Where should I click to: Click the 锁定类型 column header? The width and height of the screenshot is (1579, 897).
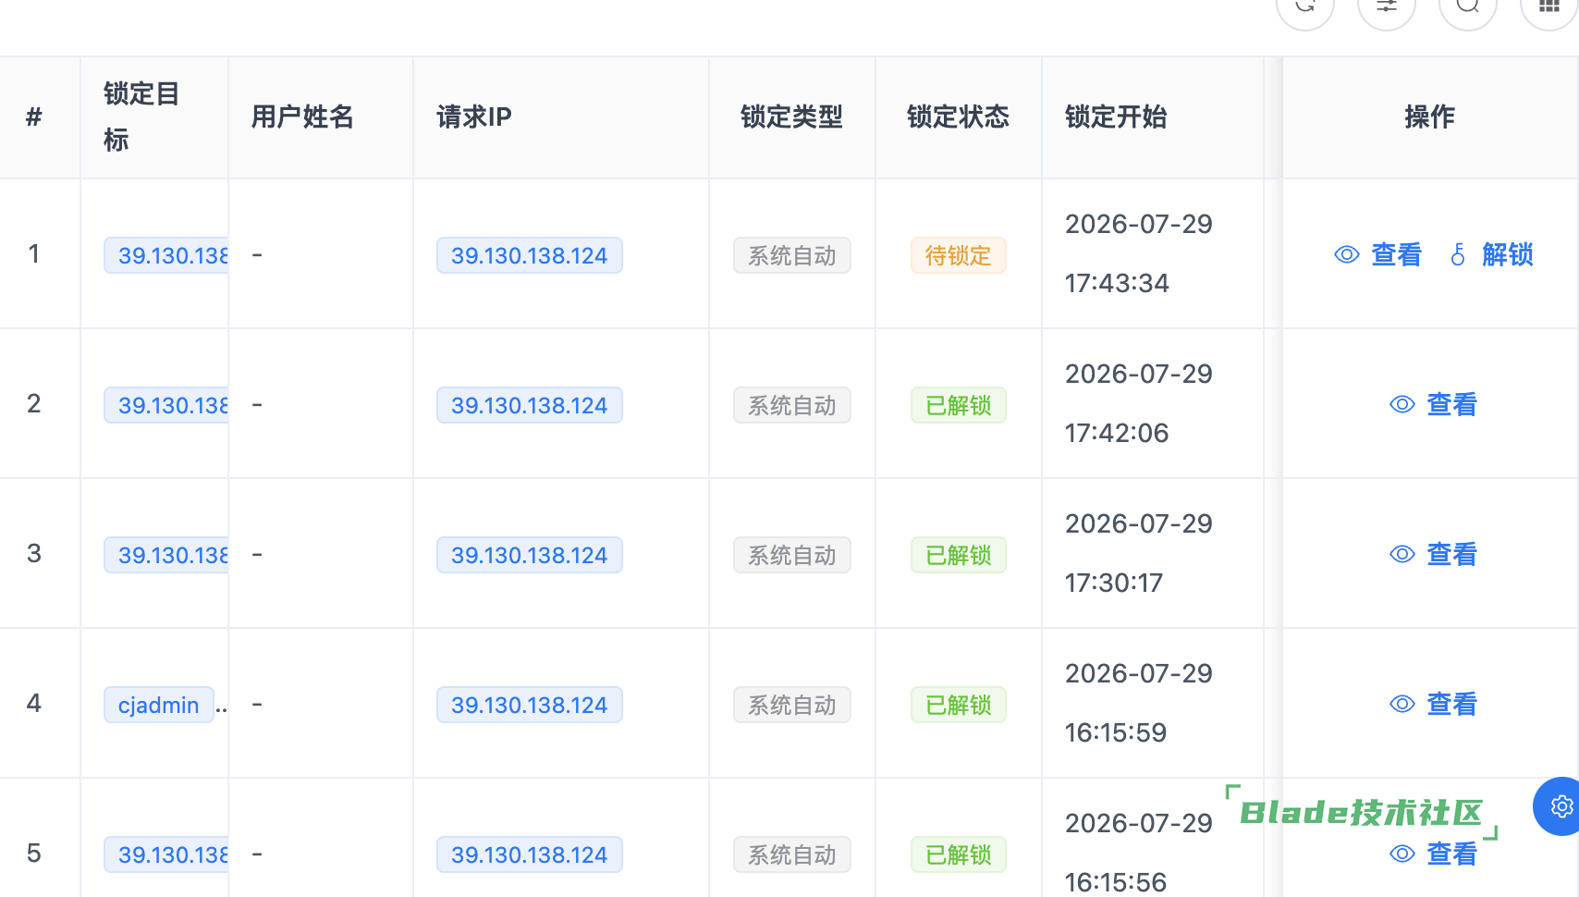(792, 117)
